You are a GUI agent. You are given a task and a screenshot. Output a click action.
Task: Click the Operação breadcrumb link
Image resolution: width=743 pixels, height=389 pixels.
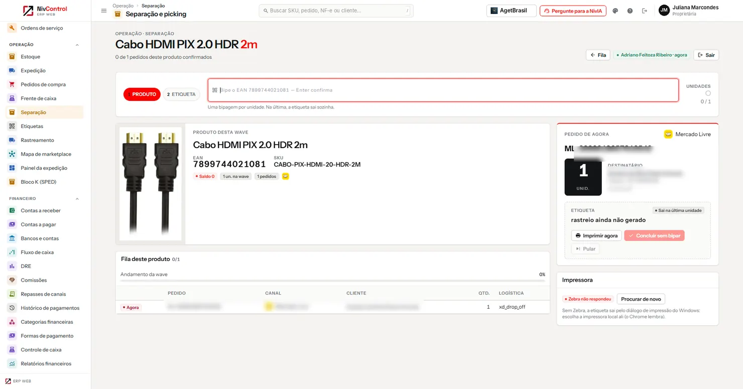pyautogui.click(x=123, y=6)
